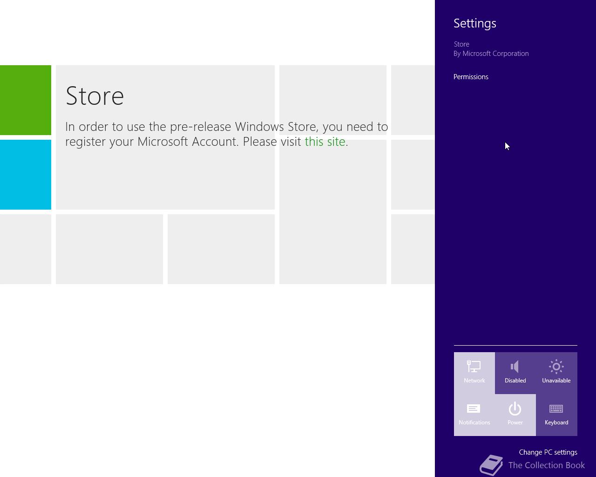Click the Power button icon
This screenshot has height=477, width=596.
[515, 409]
